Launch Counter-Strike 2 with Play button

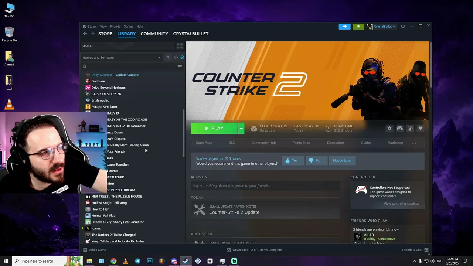(x=214, y=128)
